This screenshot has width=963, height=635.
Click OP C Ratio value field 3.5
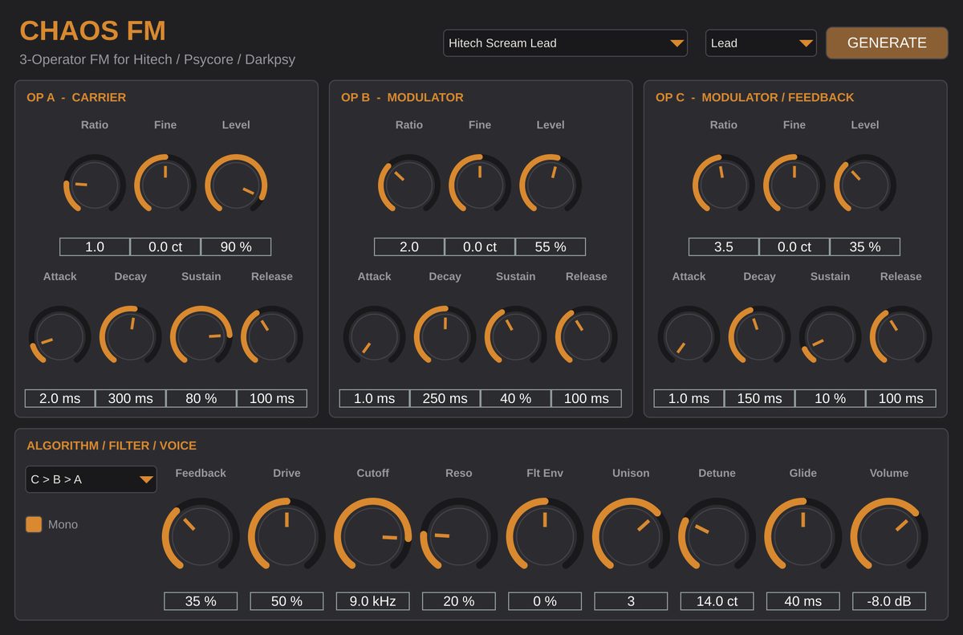coord(724,246)
